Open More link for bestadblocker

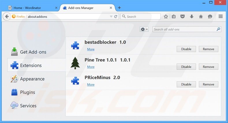click(x=91, y=49)
